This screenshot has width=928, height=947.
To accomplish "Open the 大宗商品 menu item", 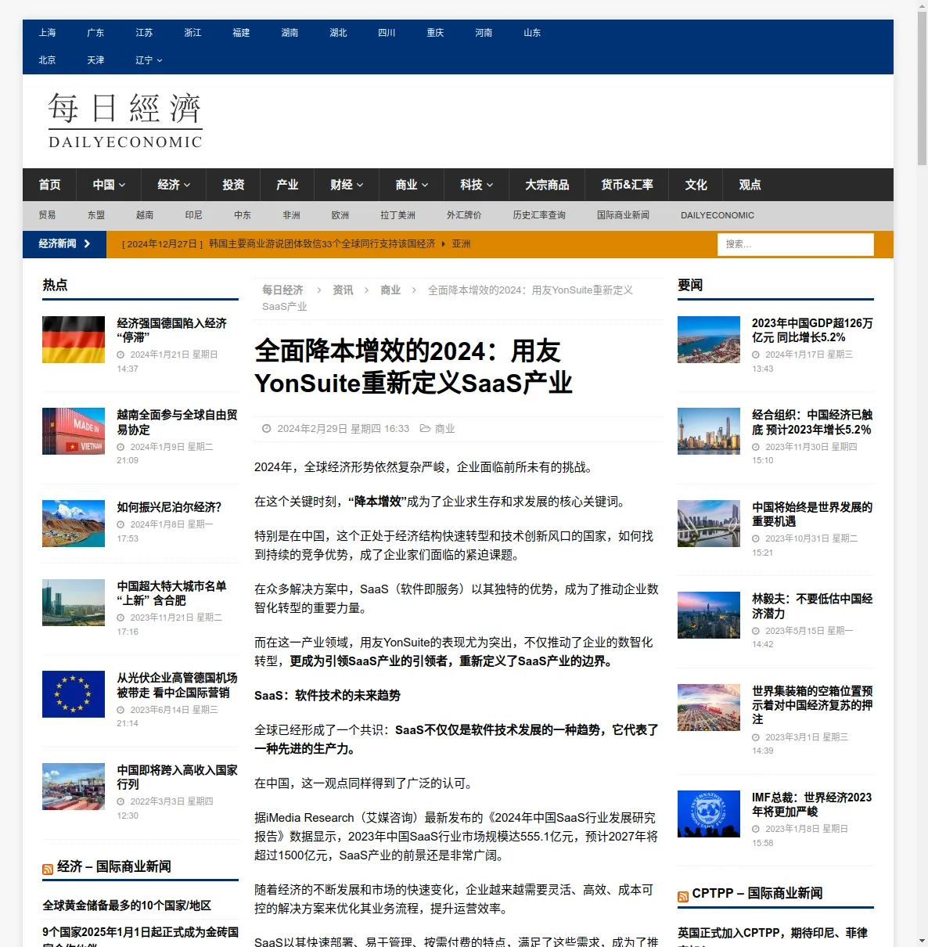I will [547, 185].
